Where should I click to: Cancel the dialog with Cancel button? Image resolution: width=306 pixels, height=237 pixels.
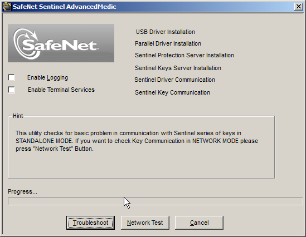coord(199,223)
